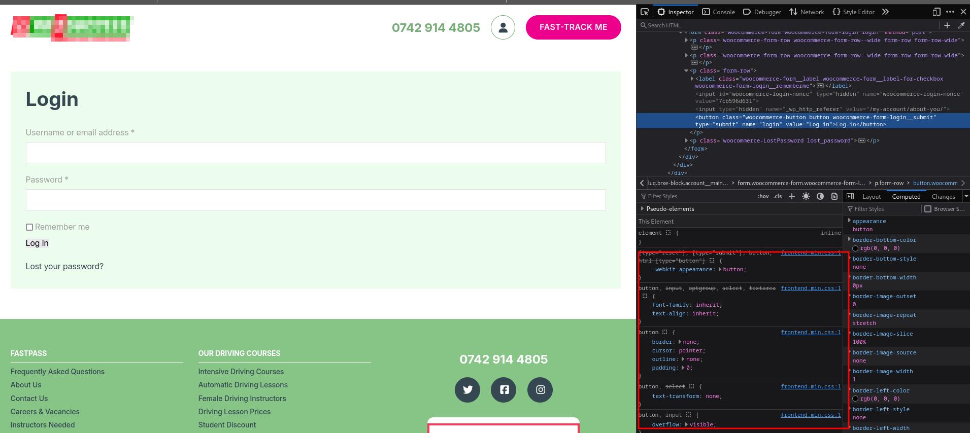The width and height of the screenshot is (970, 433).
Task: Add new node with plus icon
Action: pyautogui.click(x=947, y=25)
